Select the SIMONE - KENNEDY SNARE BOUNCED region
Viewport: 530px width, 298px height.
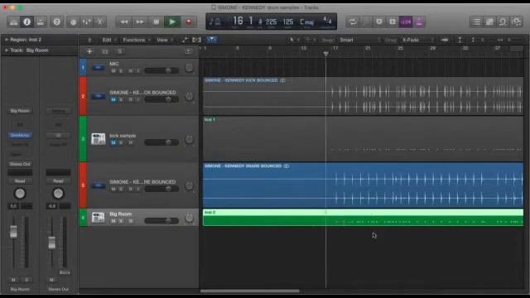[363, 185]
